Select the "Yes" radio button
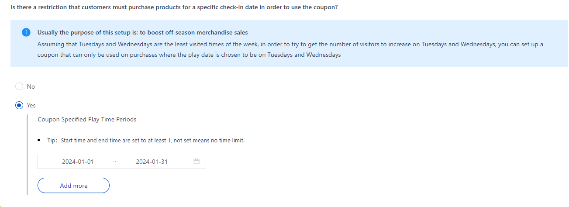The height and width of the screenshot is (207, 569). [19, 105]
